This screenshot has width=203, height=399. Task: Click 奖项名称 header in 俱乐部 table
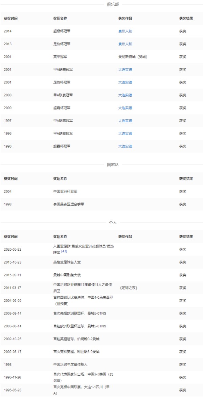[x=60, y=19]
